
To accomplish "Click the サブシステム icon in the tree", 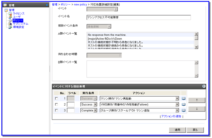I will click(x=10, y=24).
